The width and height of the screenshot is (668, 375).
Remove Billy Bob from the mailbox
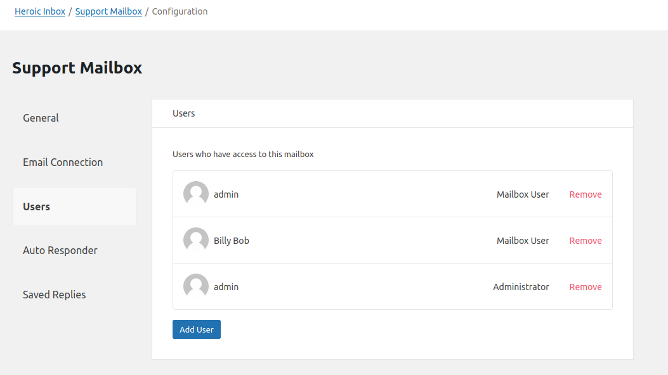[x=585, y=240]
